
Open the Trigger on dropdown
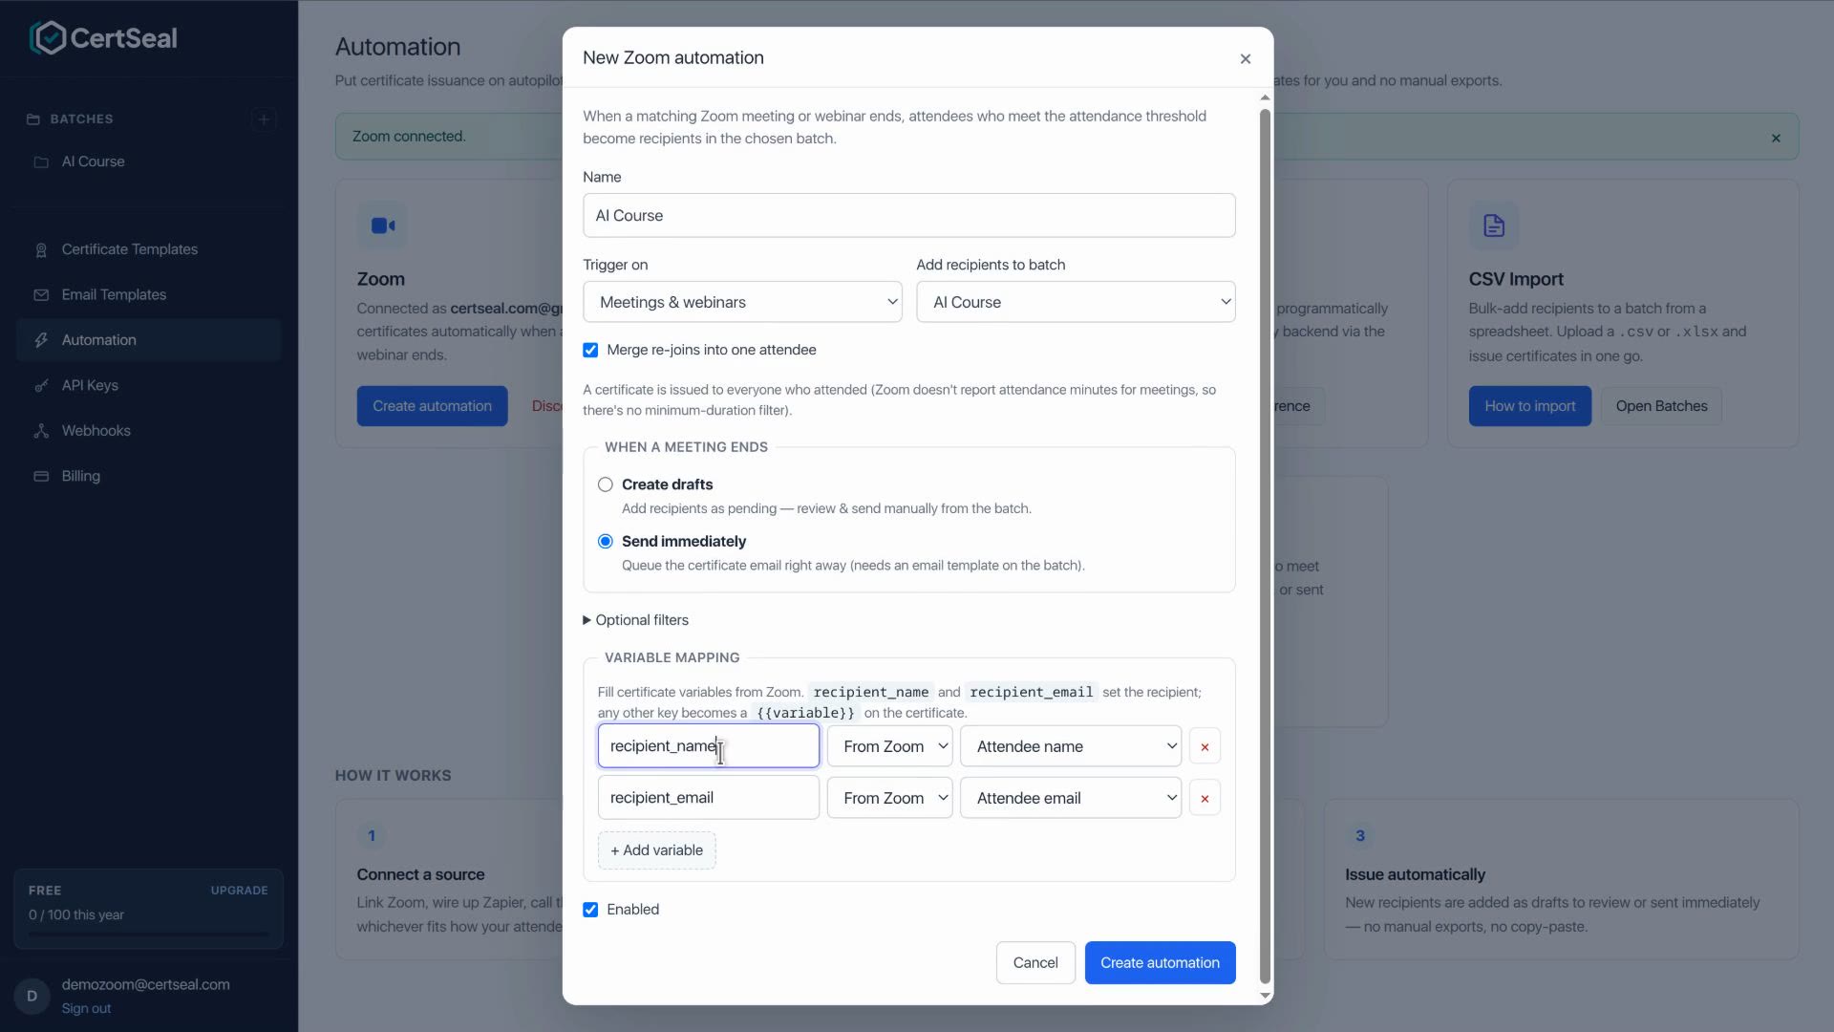(742, 302)
